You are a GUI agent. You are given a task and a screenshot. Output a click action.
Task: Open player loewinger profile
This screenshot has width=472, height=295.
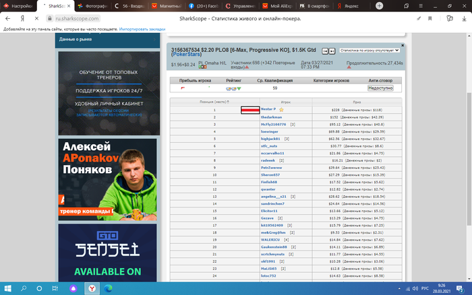point(270,132)
